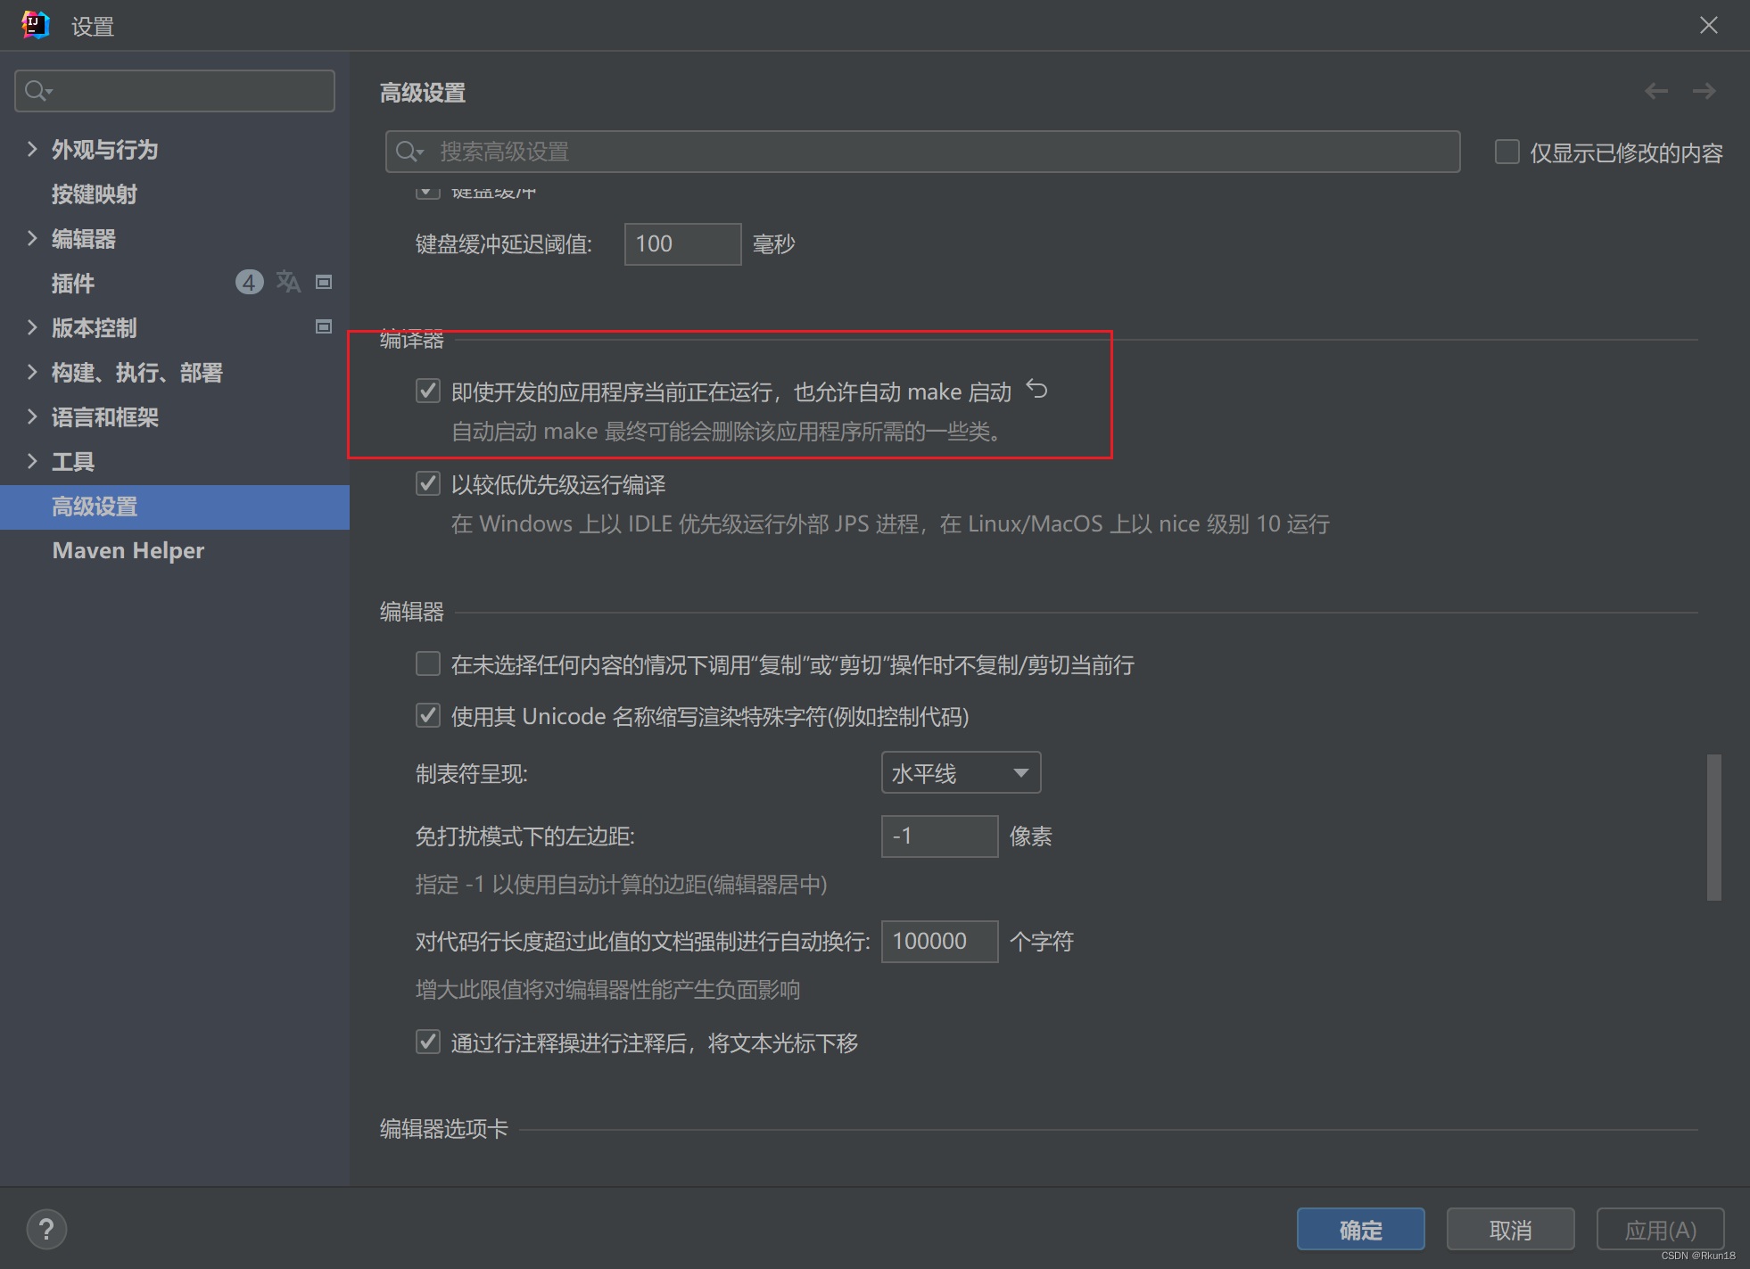The image size is (1750, 1269).
Task: Click the magnifier icon in 搜索高级设置 field
Action: [x=409, y=152]
